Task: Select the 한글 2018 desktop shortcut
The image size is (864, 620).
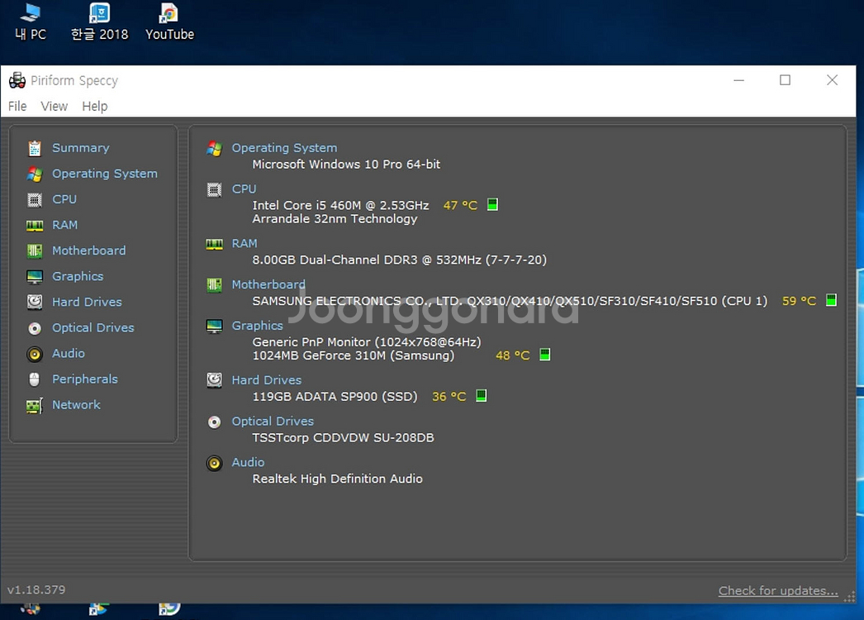Action: [100, 22]
